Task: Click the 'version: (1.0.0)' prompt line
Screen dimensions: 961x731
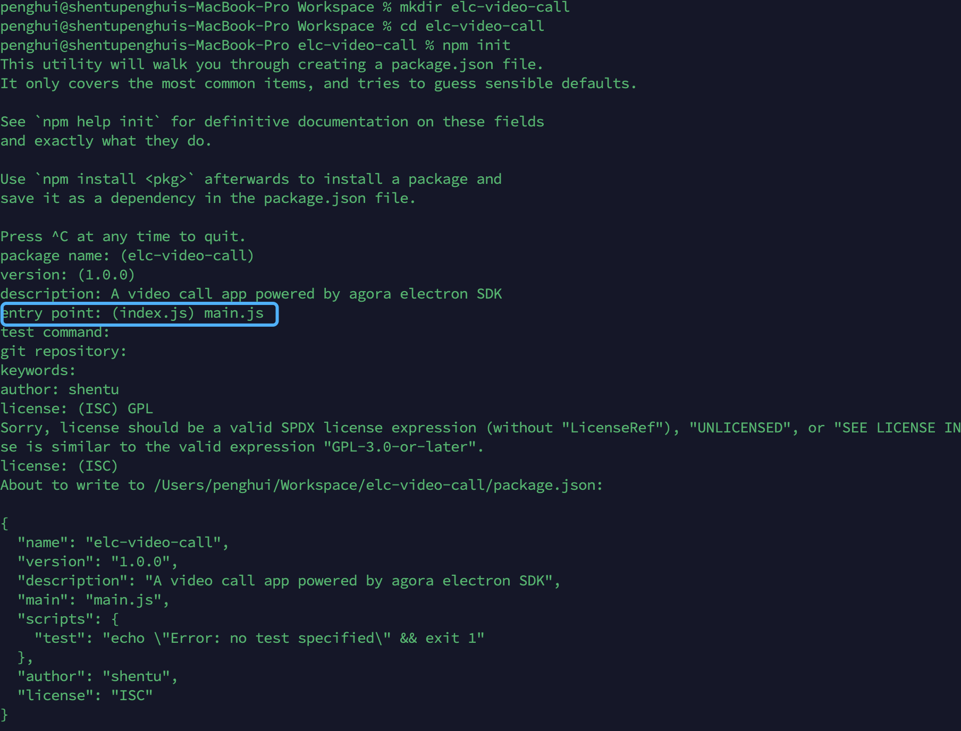Action: pos(68,275)
